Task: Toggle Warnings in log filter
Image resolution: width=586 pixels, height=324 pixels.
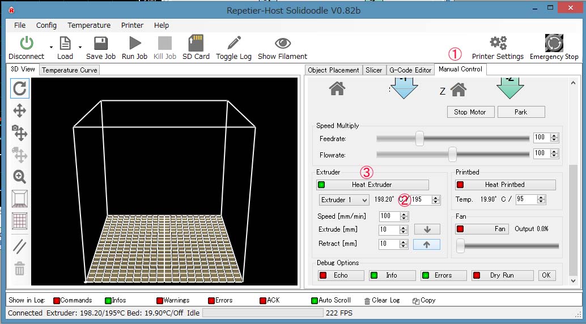Action: pyautogui.click(x=173, y=300)
